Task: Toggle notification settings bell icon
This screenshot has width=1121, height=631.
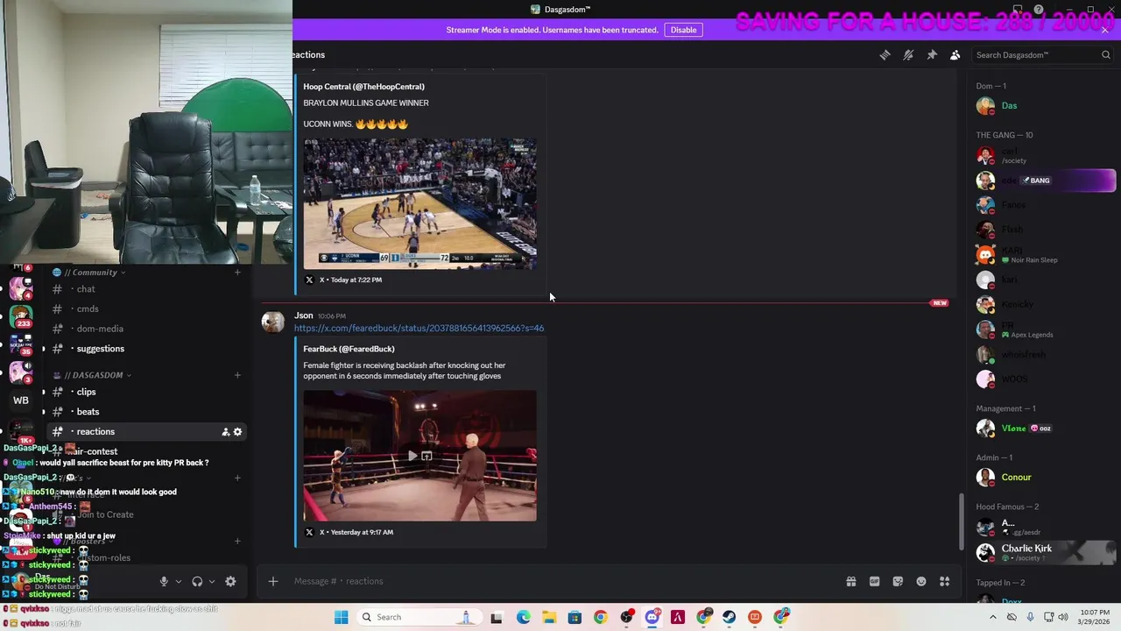Action: (908, 55)
